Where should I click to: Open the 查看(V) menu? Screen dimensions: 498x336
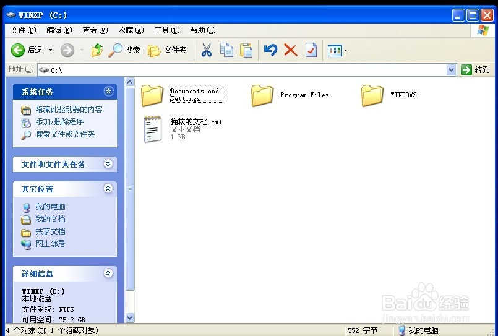click(95, 30)
